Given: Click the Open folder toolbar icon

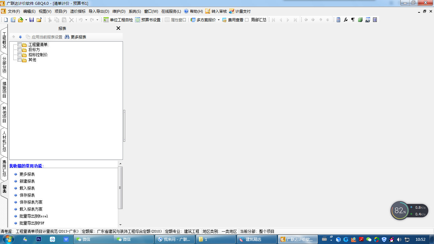Looking at the screenshot, I should (x=21, y=20).
